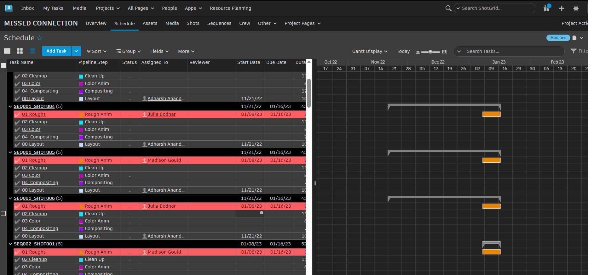Click SEQ001_SHOT005 gray summary Gantt bar
The width and height of the screenshot is (605, 275).
coord(444,152)
